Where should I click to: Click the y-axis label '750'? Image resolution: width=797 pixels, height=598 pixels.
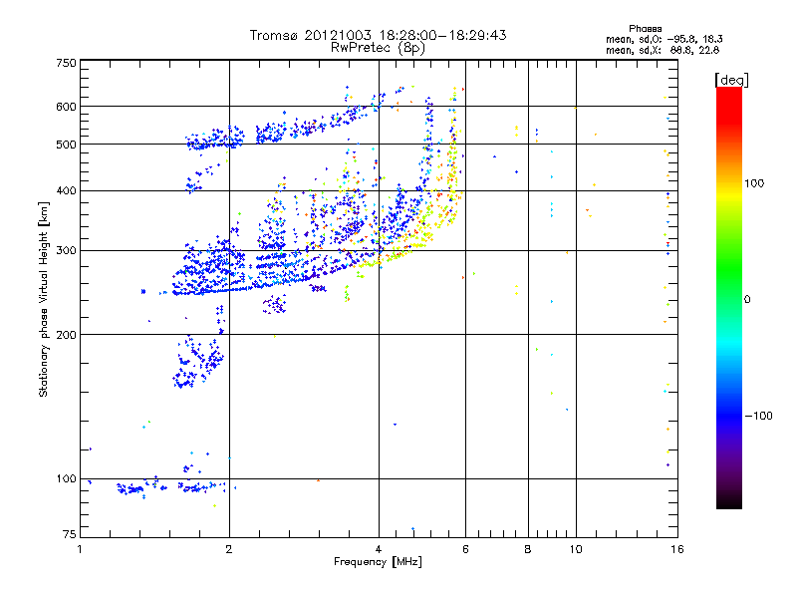(x=66, y=63)
